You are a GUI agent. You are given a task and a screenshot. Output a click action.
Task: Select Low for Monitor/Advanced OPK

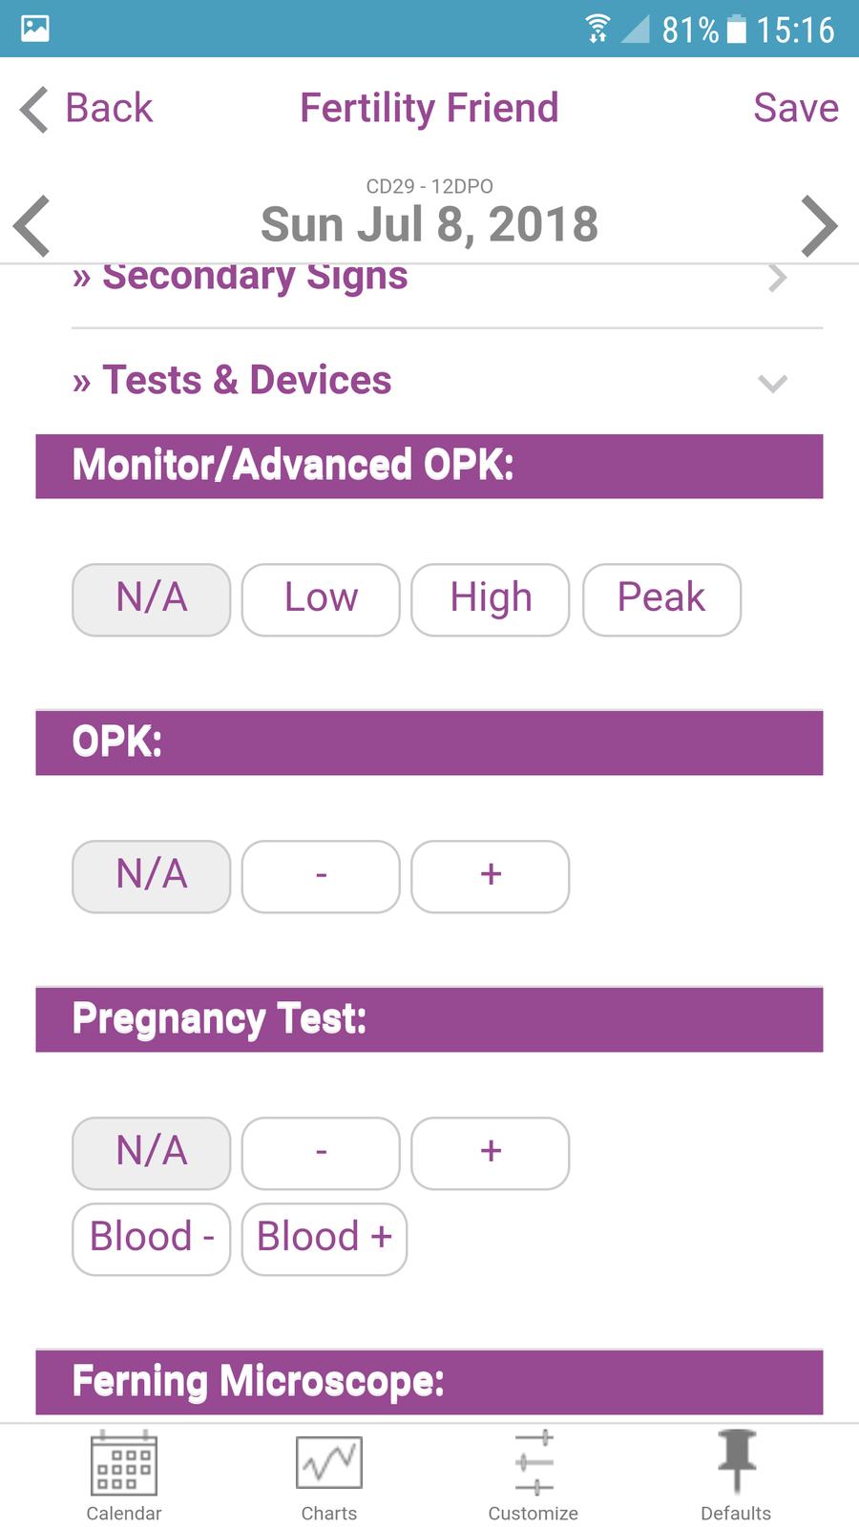point(321,599)
